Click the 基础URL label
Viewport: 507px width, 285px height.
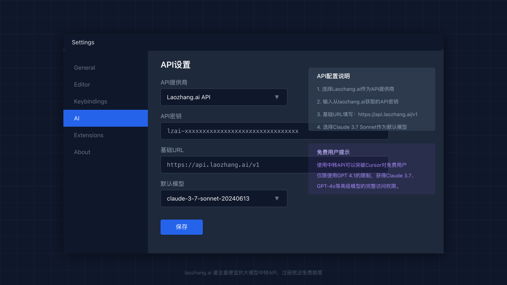point(172,150)
